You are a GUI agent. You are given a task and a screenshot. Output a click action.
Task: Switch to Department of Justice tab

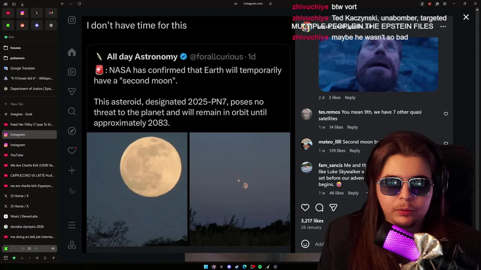tap(29, 88)
